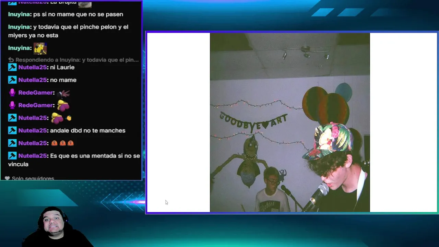Click message text "ni Laurie"
439x247 pixels.
[62, 67]
